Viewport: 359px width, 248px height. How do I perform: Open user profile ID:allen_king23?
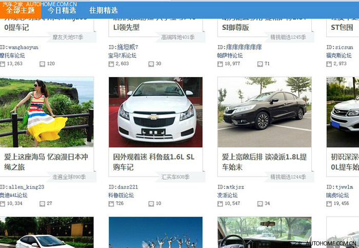(x=22, y=187)
